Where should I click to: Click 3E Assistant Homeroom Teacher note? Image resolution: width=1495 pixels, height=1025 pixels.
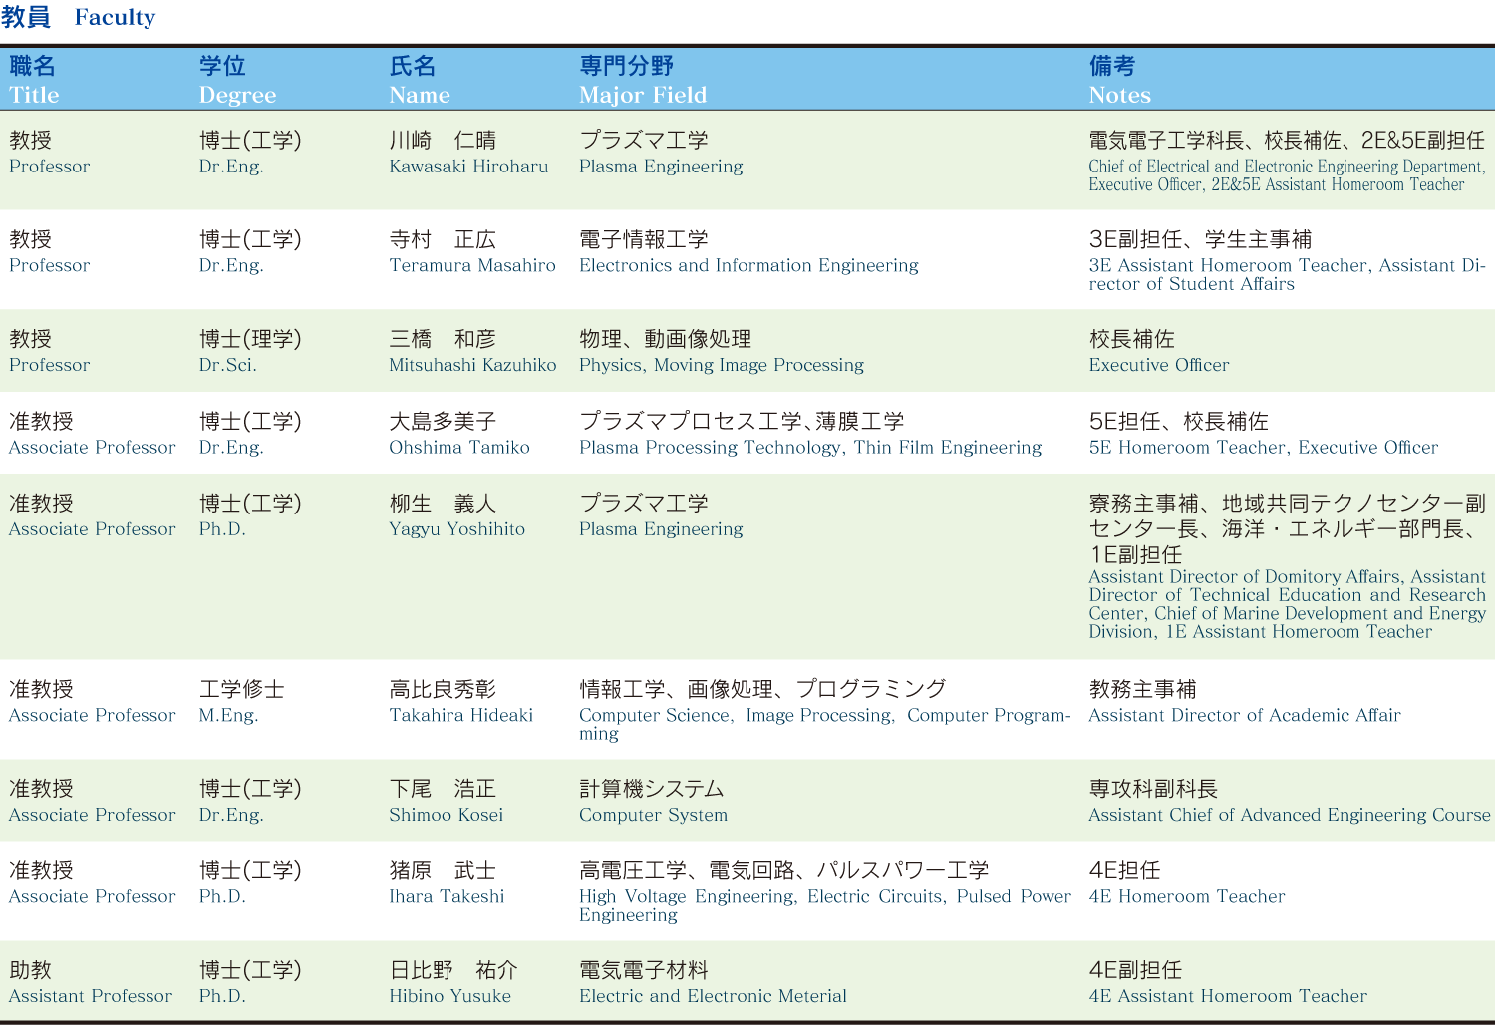1287,275
